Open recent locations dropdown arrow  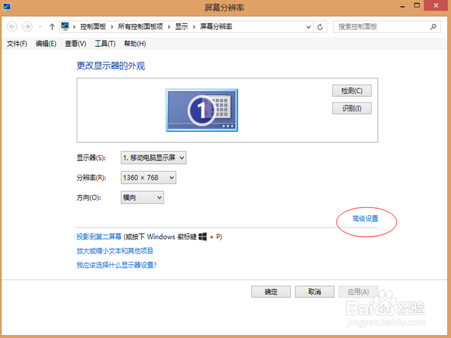[x=40, y=26]
